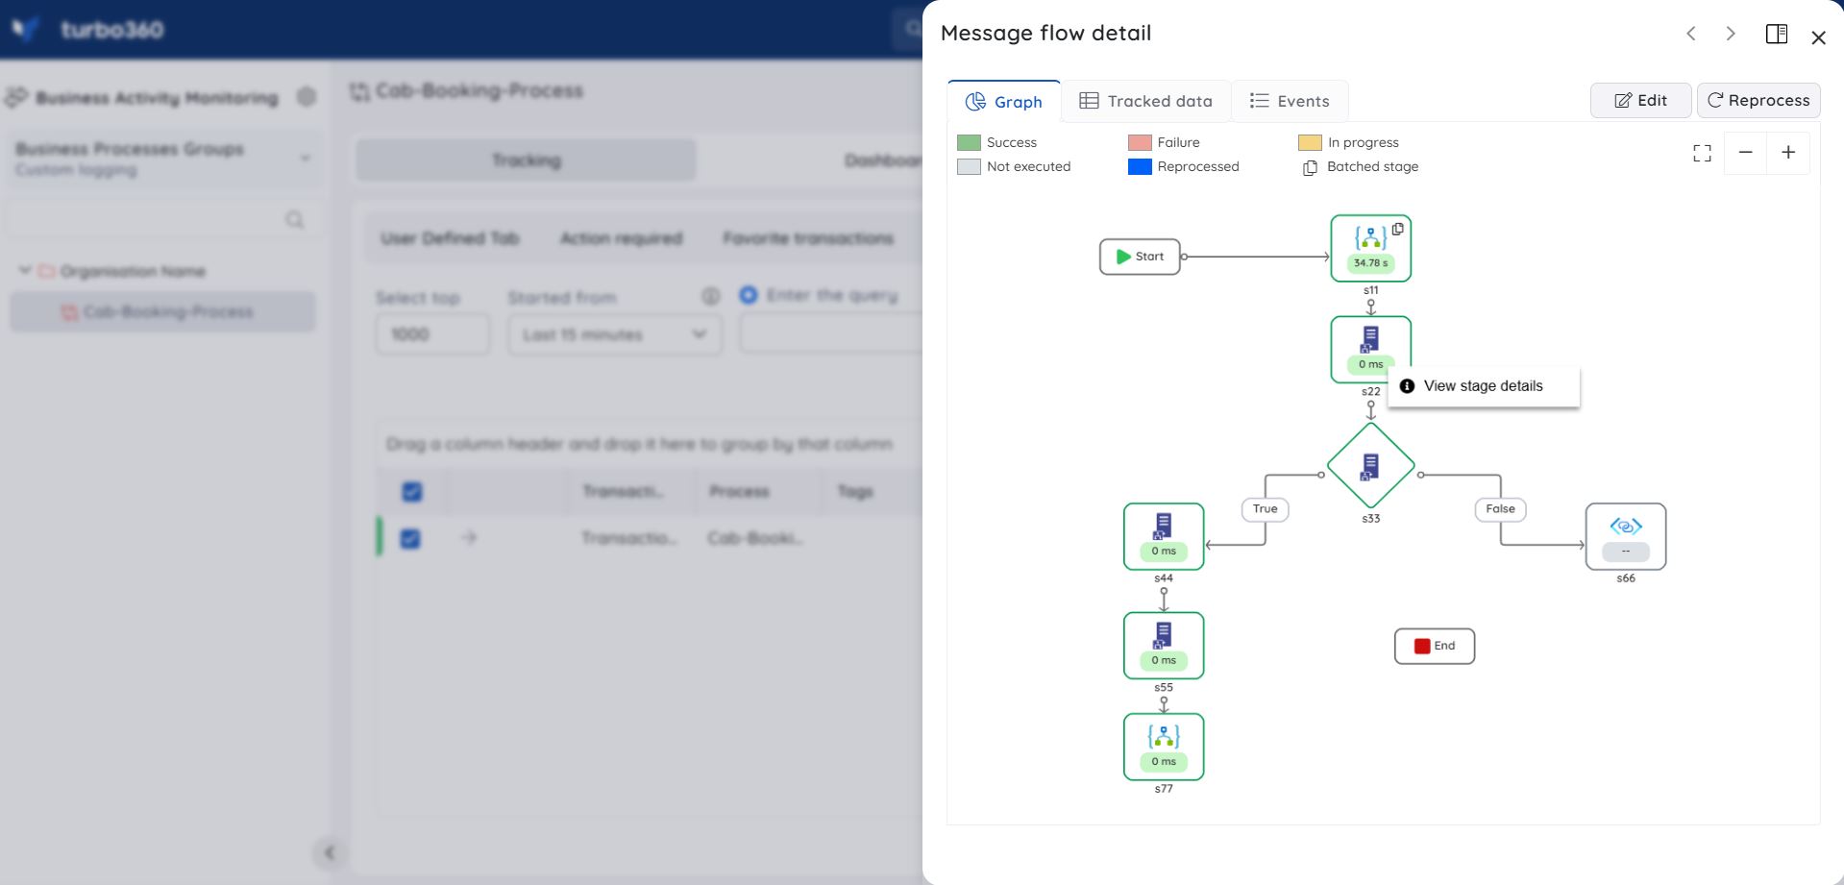
Task: Switch to the Tracked data tab
Action: tap(1145, 101)
